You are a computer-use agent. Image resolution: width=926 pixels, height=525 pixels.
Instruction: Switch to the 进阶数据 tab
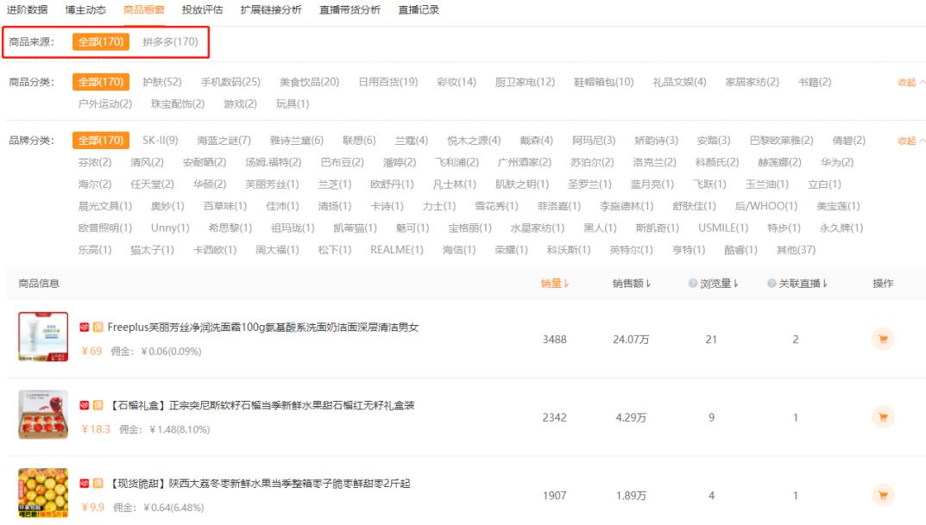tap(27, 9)
